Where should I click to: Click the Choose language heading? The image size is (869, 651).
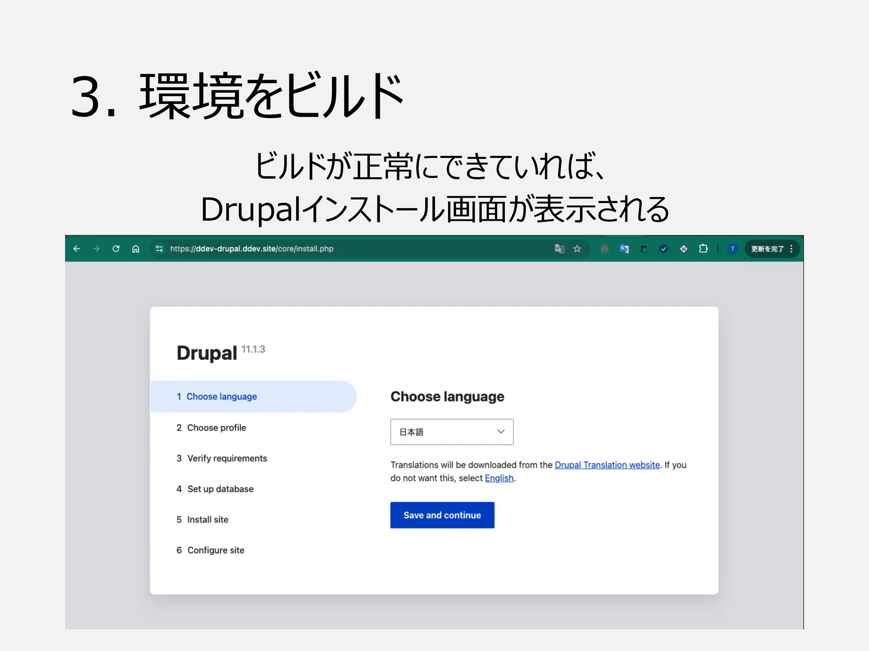pyautogui.click(x=447, y=397)
